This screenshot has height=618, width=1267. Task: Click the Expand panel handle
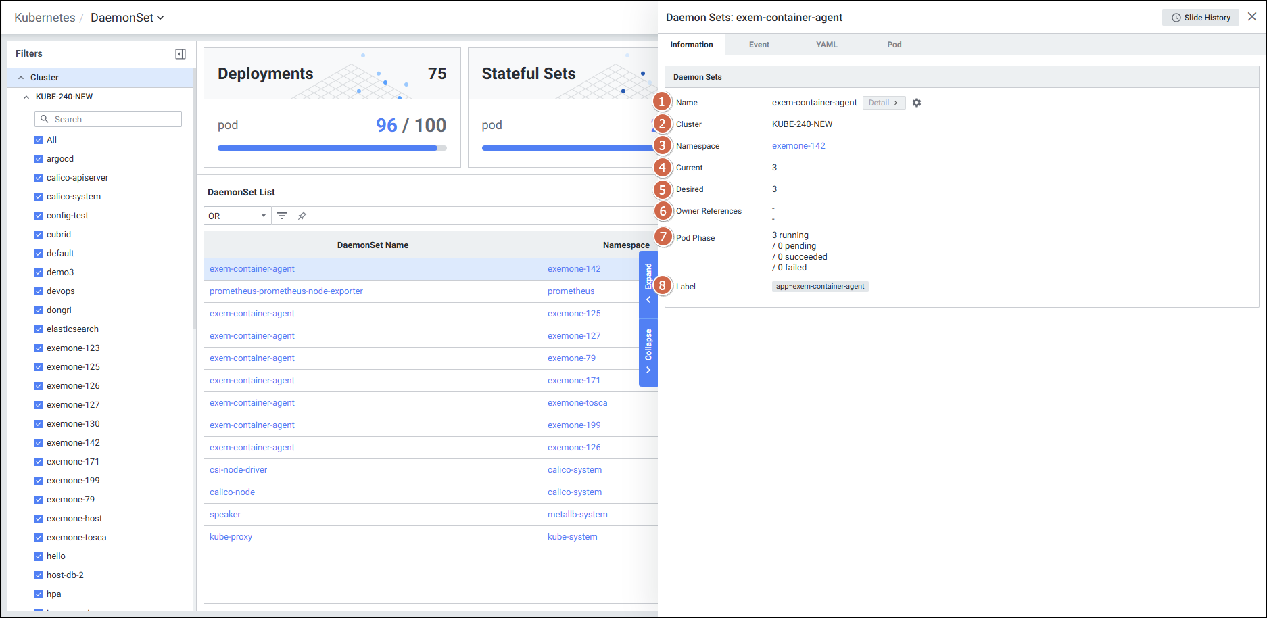tap(648, 283)
